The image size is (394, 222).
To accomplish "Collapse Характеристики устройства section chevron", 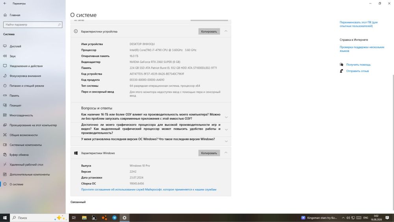I will click(226, 31).
